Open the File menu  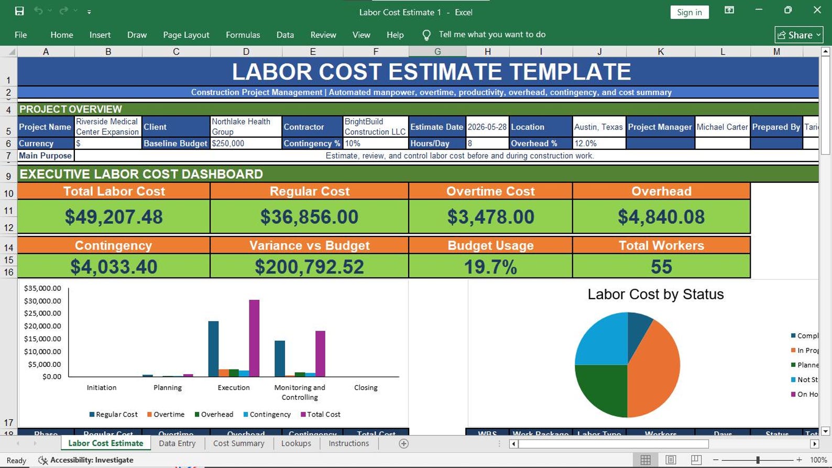tap(21, 35)
